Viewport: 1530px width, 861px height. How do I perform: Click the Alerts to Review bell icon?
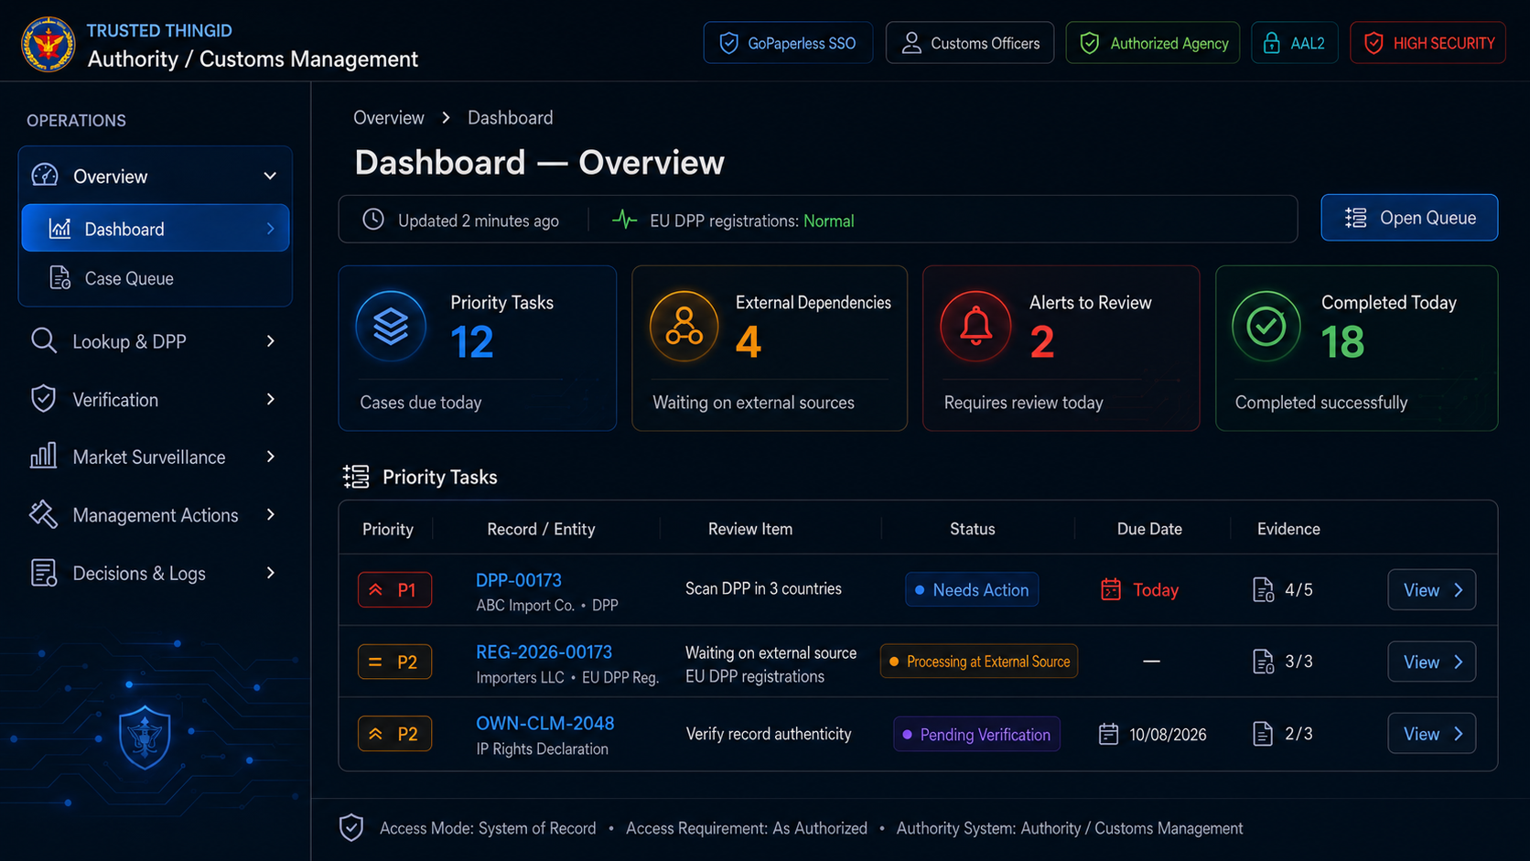(975, 326)
